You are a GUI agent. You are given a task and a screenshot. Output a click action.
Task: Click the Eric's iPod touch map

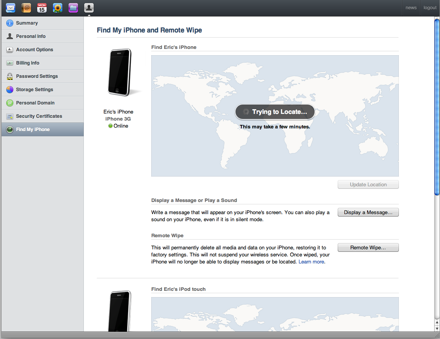point(275,314)
